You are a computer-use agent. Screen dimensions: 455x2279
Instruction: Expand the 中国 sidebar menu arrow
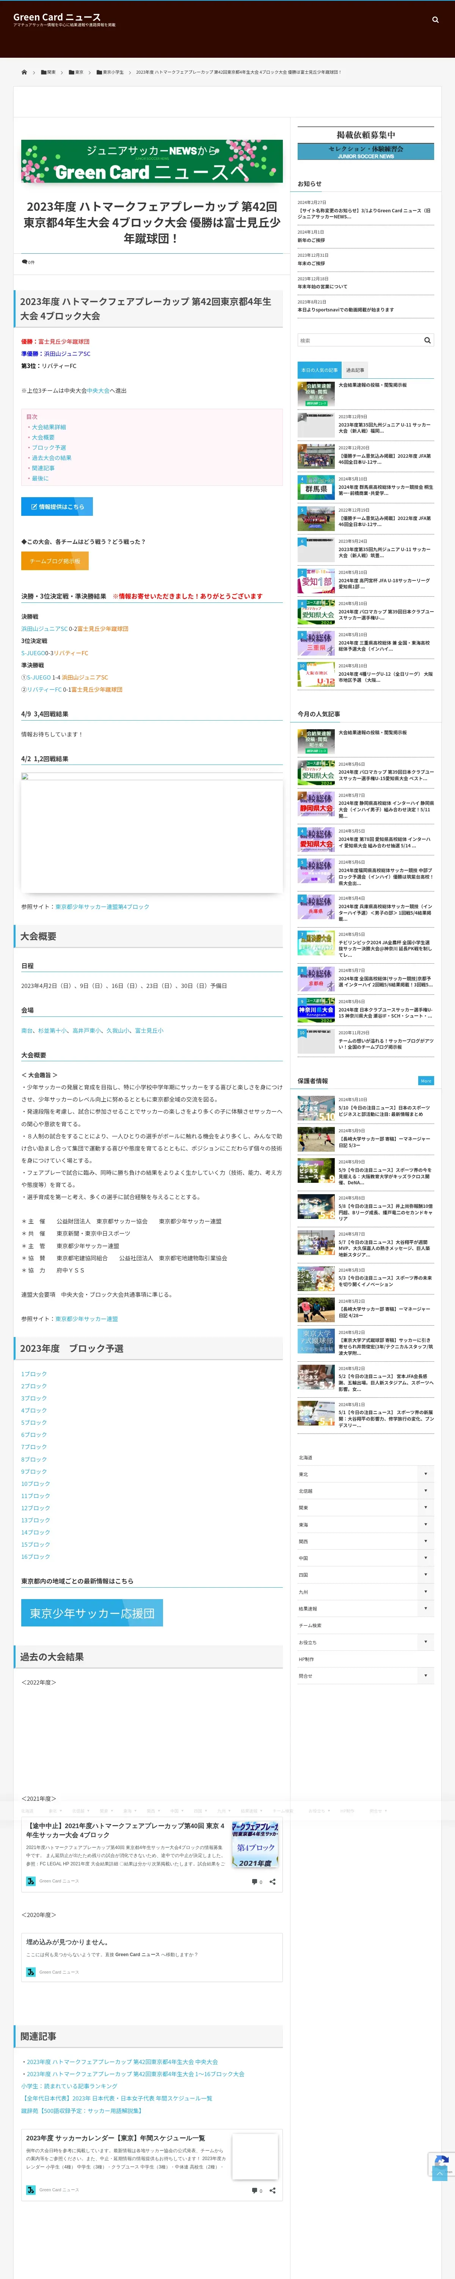[425, 1558]
